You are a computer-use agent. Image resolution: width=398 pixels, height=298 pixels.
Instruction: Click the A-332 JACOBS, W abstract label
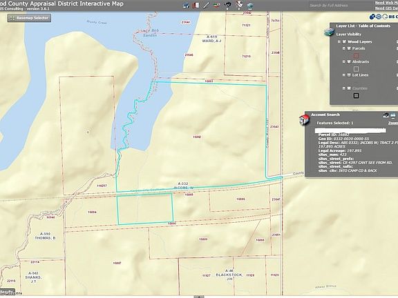pos(183,186)
